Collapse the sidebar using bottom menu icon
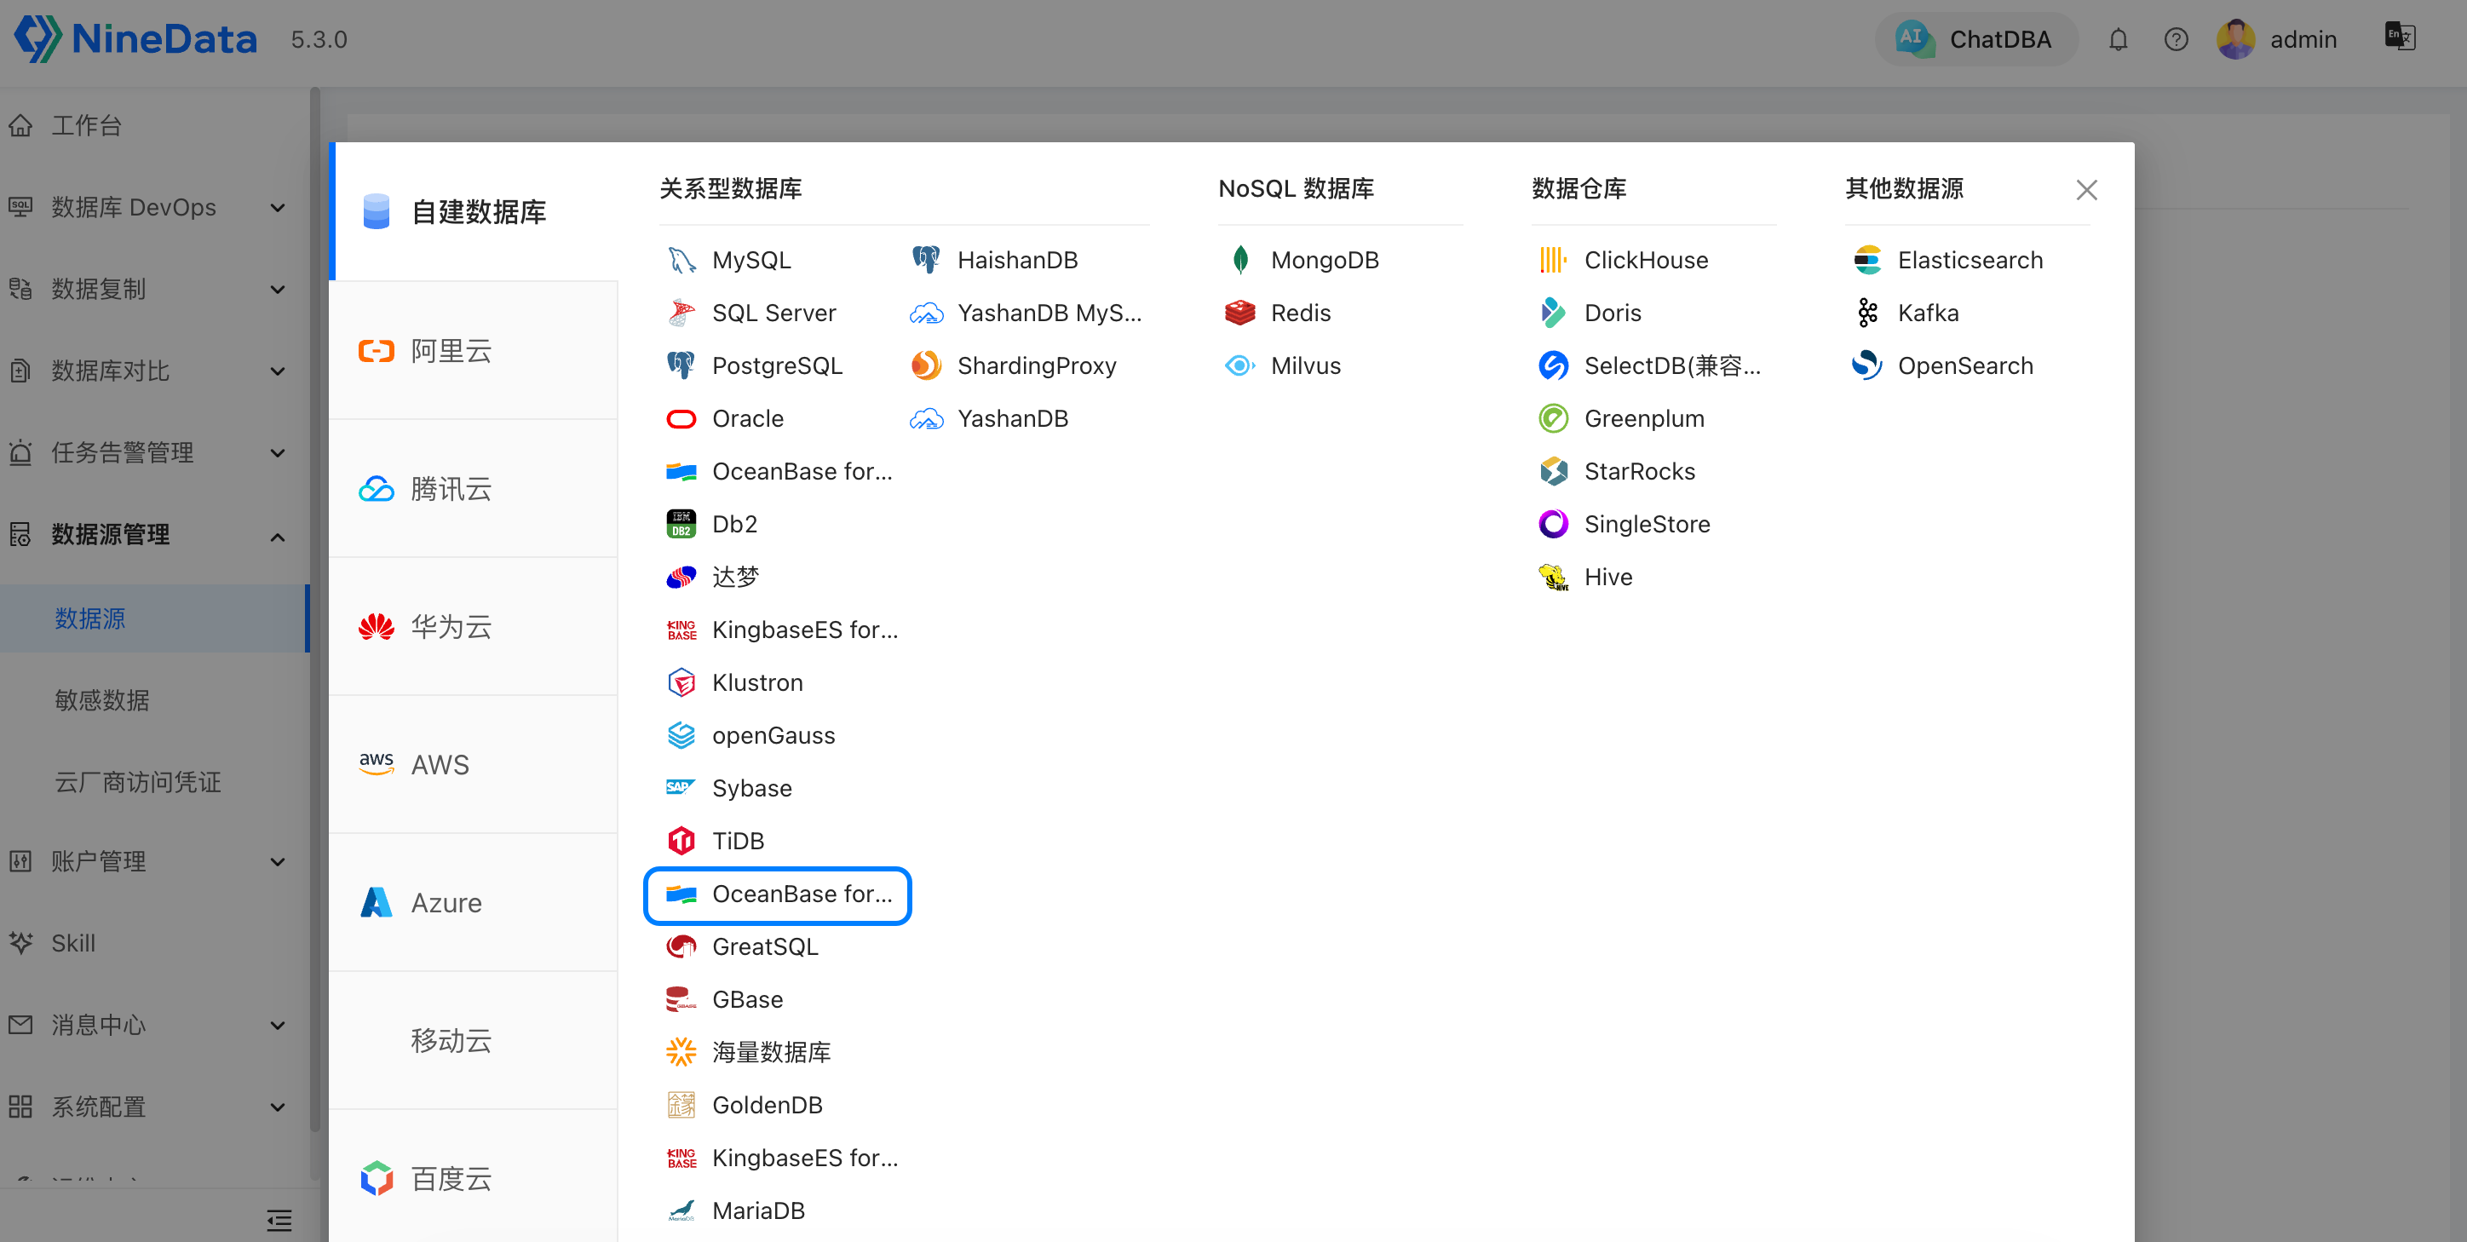 (x=279, y=1219)
